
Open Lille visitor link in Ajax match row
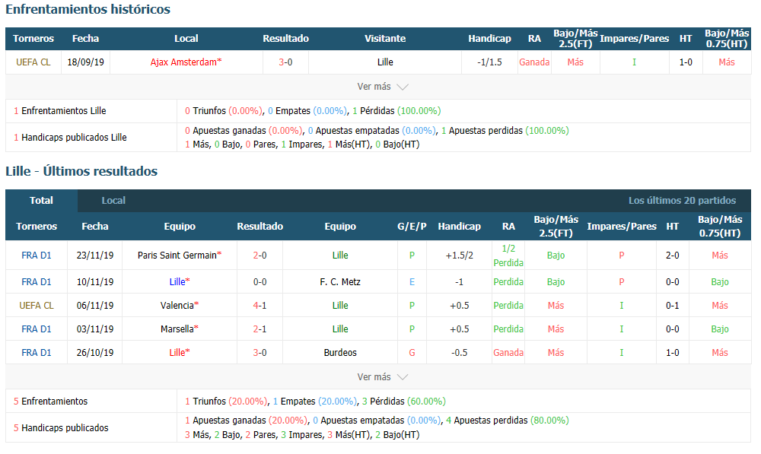pyautogui.click(x=385, y=62)
